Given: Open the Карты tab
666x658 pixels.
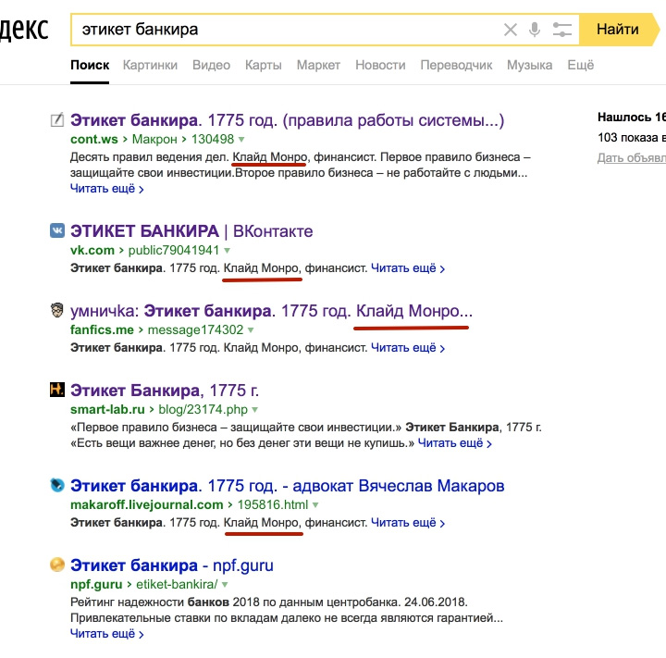Looking at the screenshot, I should pyautogui.click(x=264, y=65).
